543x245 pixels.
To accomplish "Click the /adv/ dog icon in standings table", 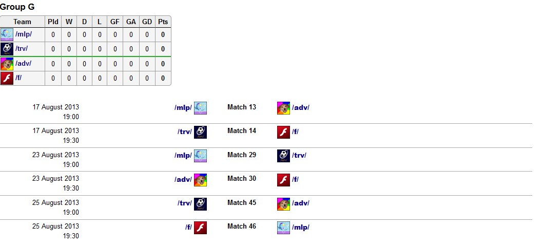I will pos(7,64).
